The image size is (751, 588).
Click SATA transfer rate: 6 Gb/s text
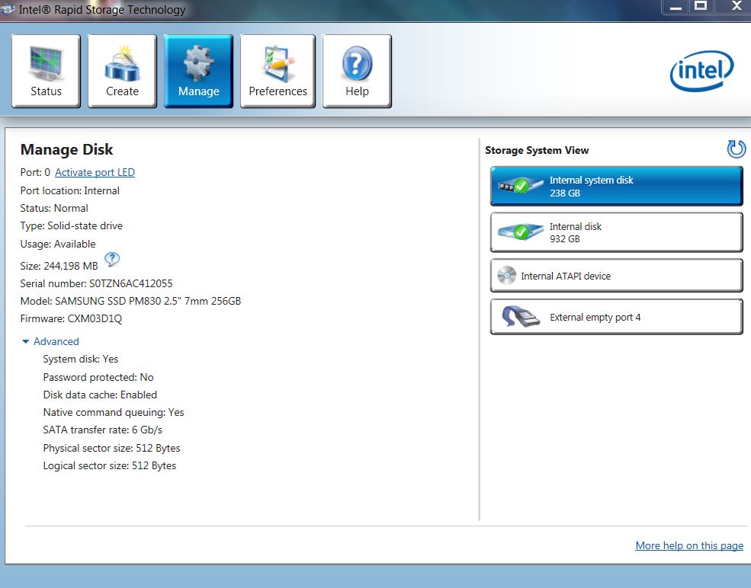coord(102,430)
